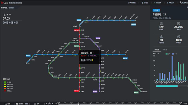
Task: Click the blue Line 2 tag button
Action: [x=156, y=10]
